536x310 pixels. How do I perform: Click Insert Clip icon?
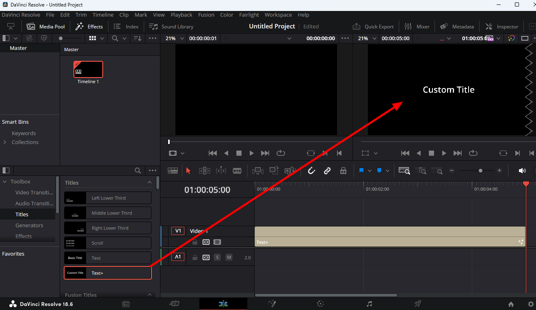258,171
